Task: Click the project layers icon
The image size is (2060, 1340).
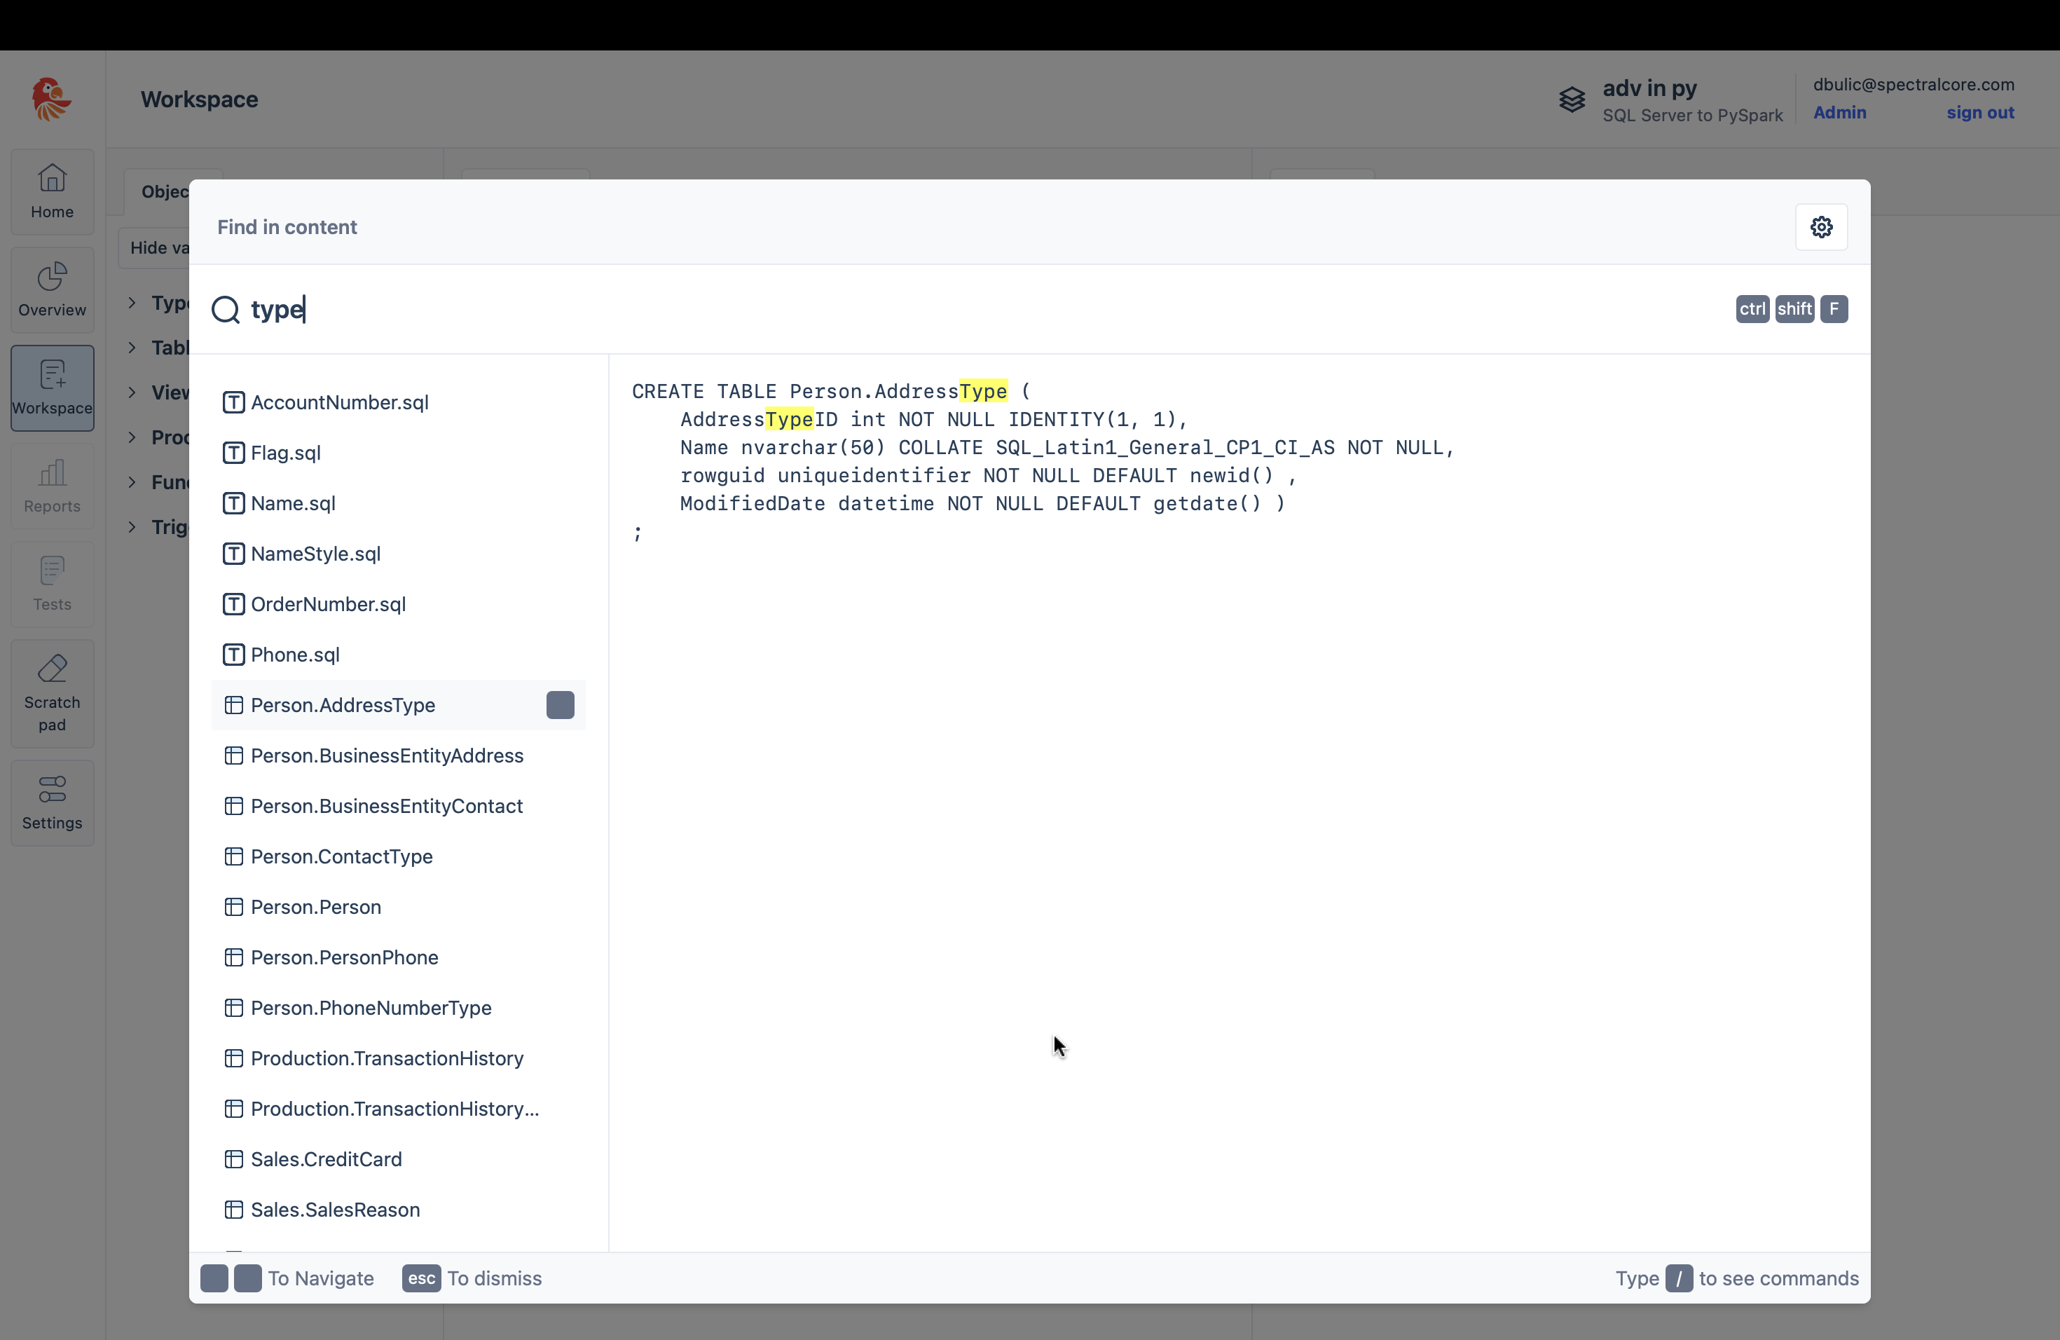Action: (1572, 100)
